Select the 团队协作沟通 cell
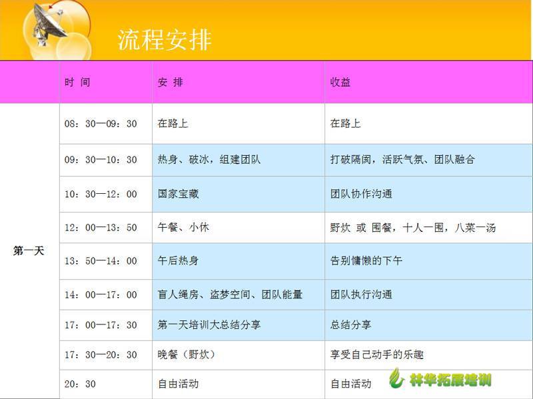Image resolution: width=533 pixels, height=399 pixels. 428,195
